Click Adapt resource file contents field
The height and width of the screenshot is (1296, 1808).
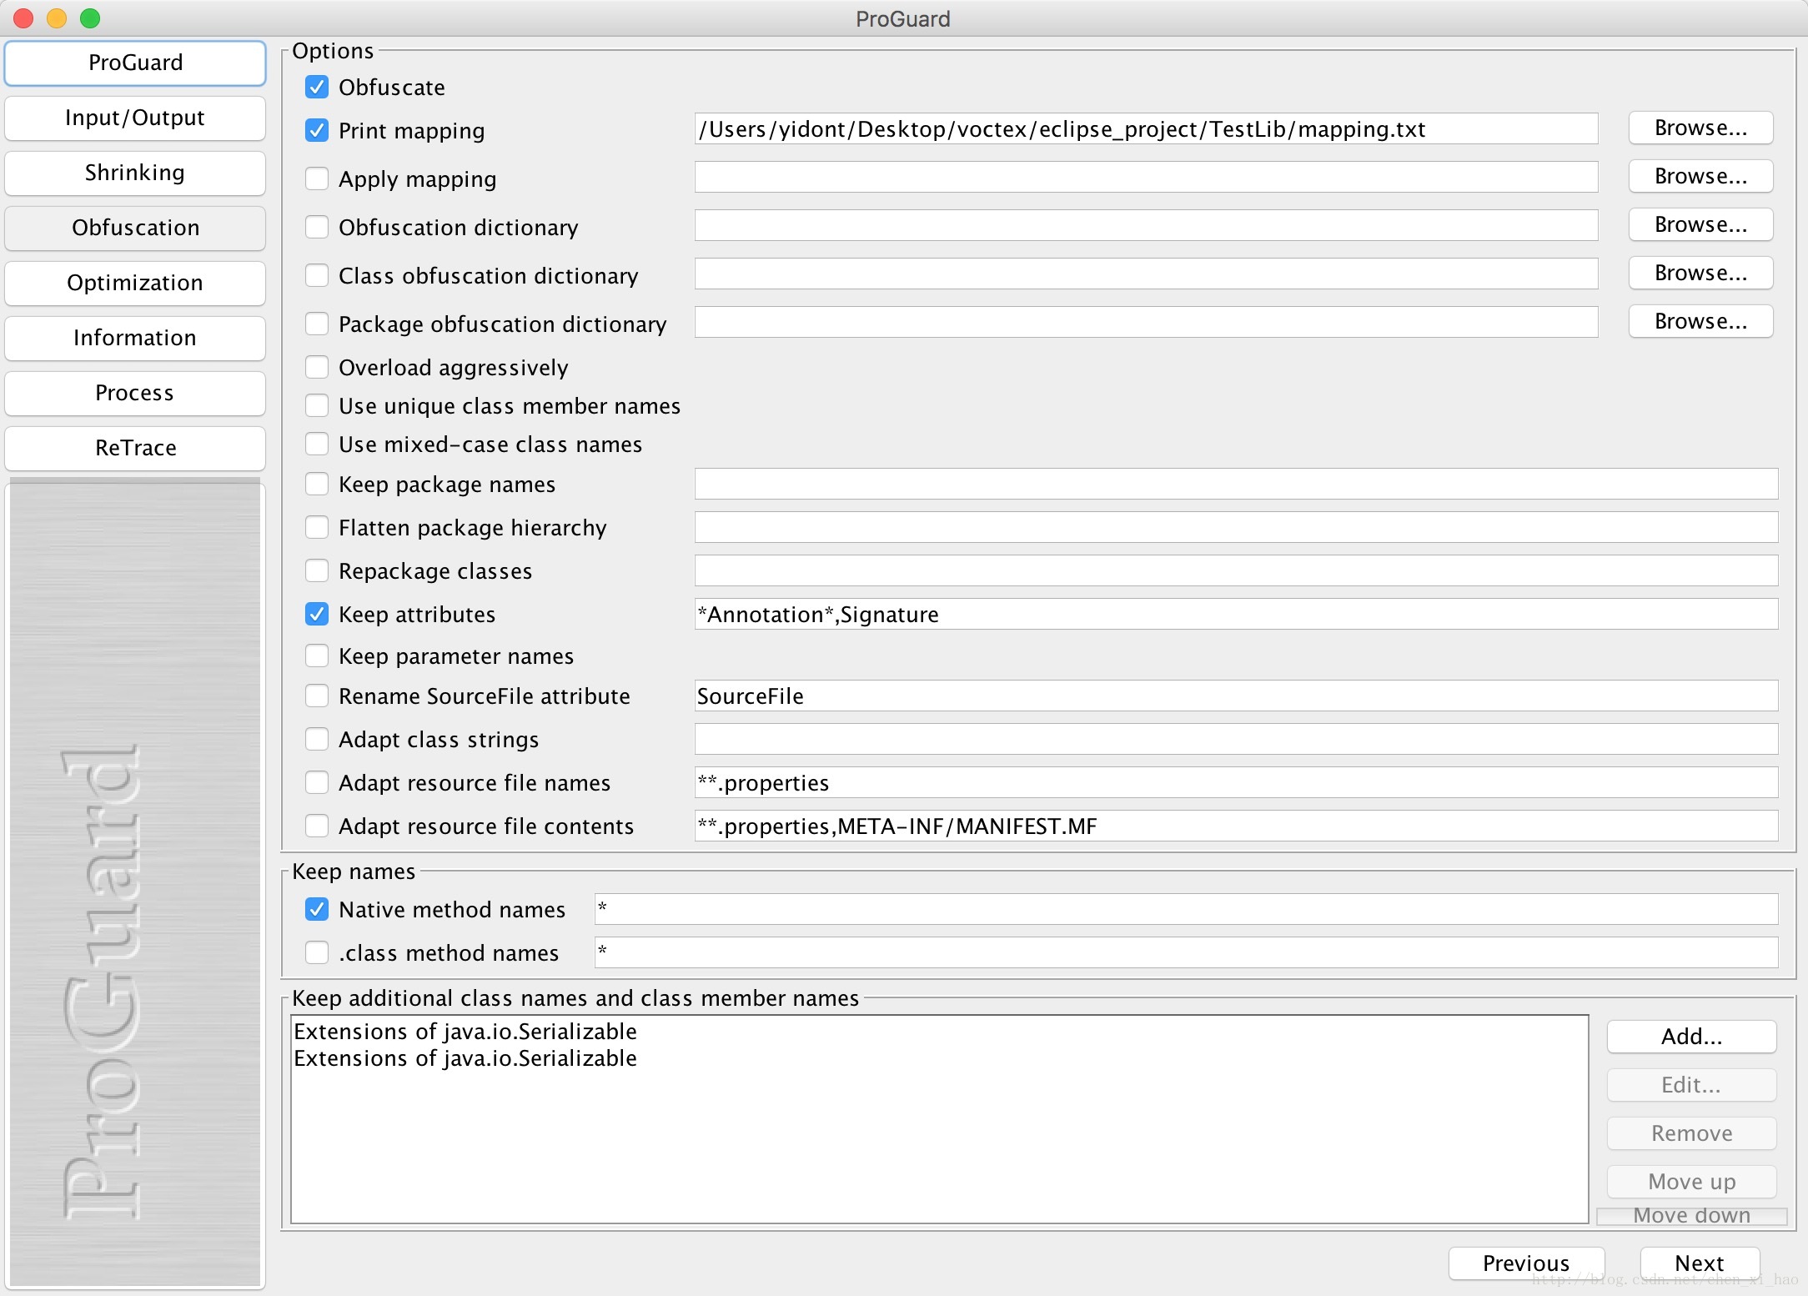(1236, 826)
